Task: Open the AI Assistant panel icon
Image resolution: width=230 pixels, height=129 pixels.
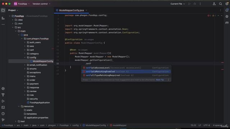Action: pyautogui.click(x=227, y=16)
